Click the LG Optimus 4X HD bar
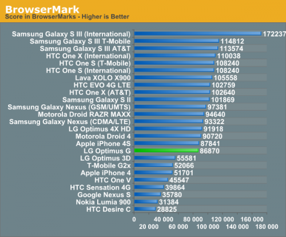 pos(168,129)
